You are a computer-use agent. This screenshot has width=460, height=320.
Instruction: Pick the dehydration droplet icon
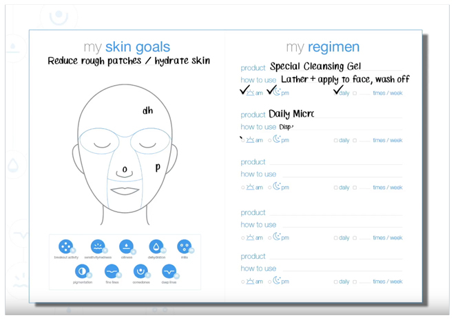(x=156, y=247)
